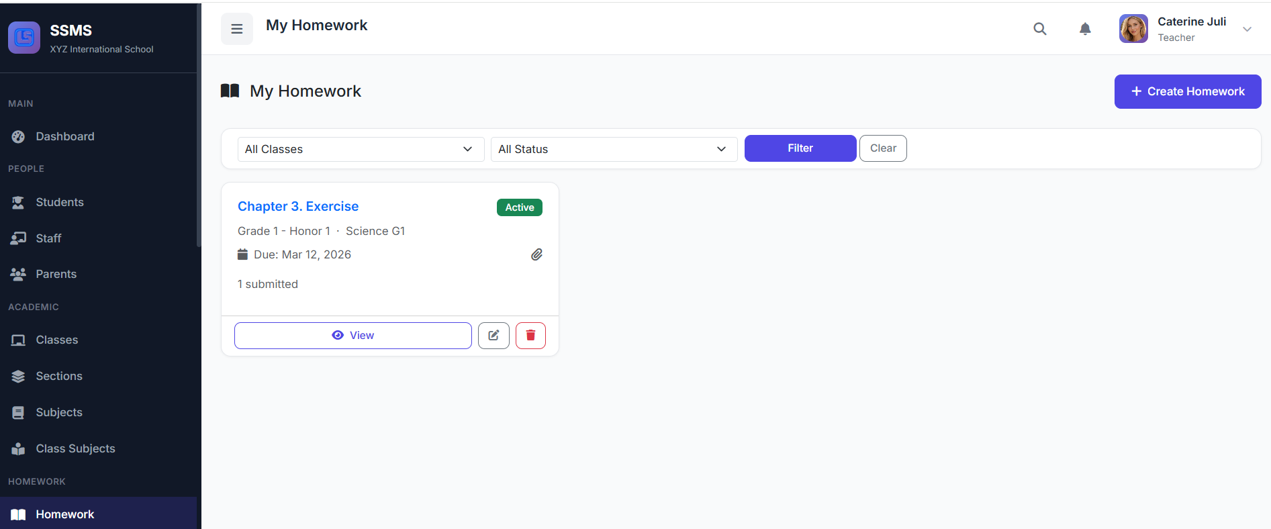Expand the All Status dropdown
The height and width of the screenshot is (529, 1271).
[x=614, y=149]
